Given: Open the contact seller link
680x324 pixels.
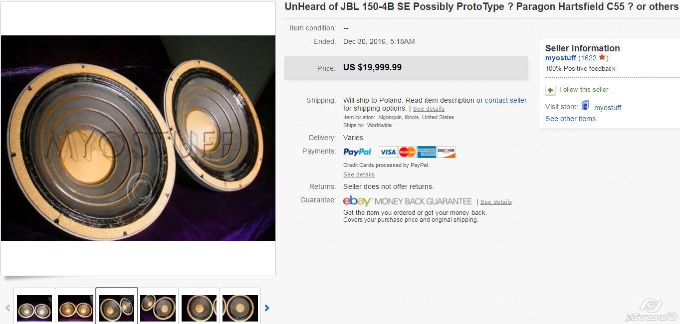Looking at the screenshot, I should (x=506, y=100).
